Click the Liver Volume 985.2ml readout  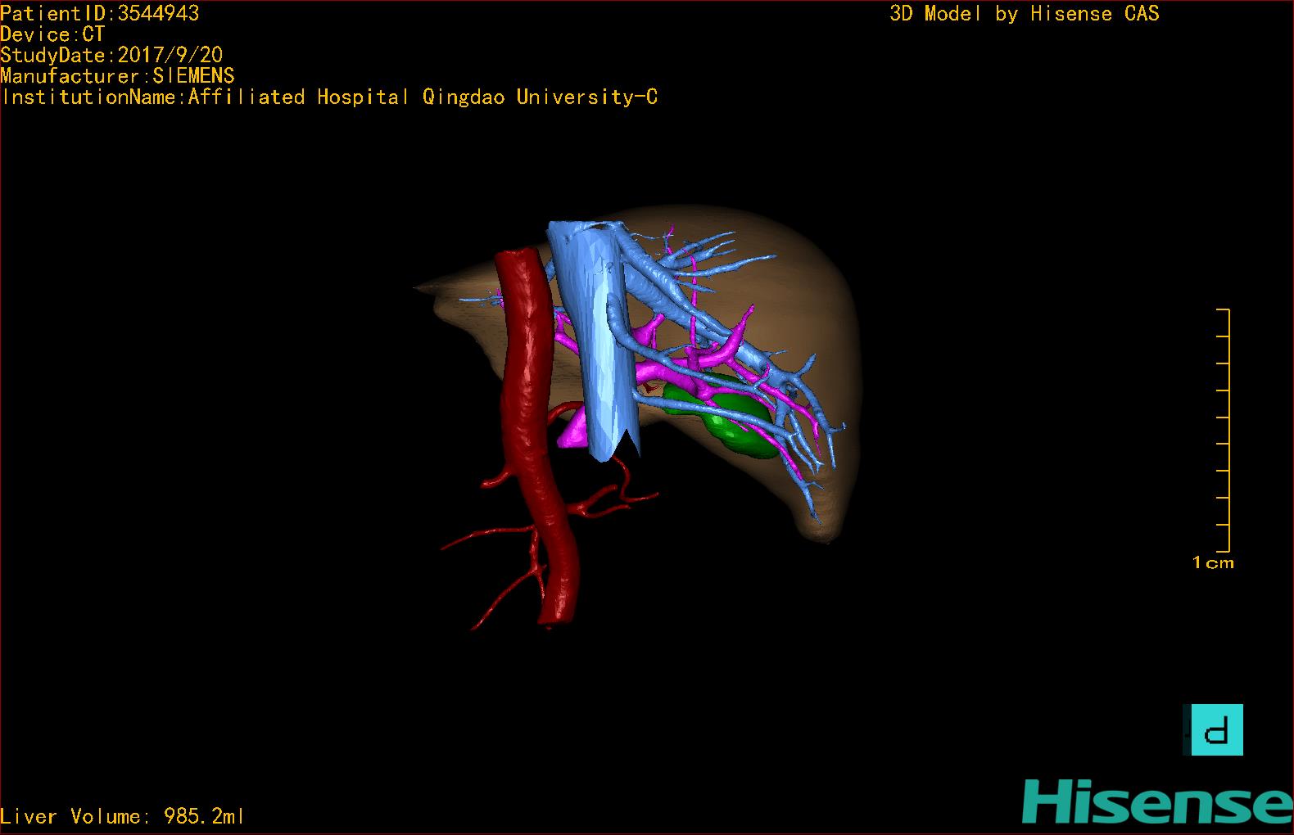point(122,816)
